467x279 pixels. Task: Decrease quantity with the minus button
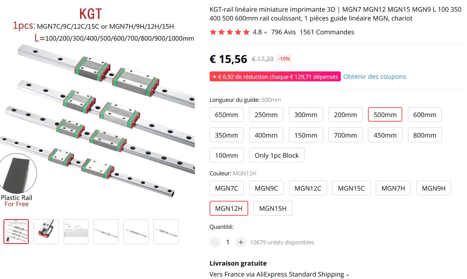[215, 242]
